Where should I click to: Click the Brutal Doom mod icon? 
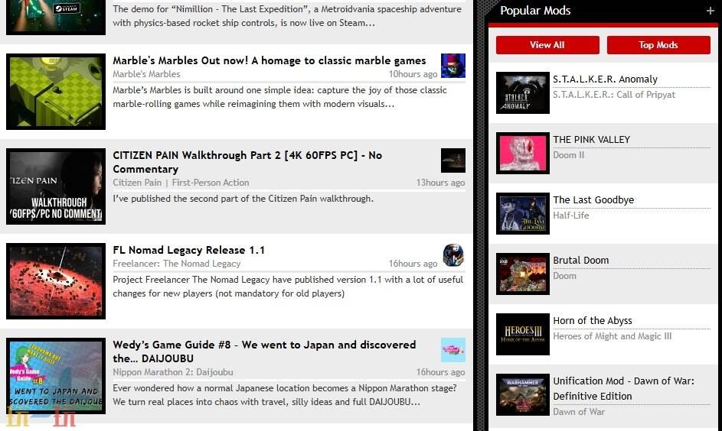tap(523, 274)
